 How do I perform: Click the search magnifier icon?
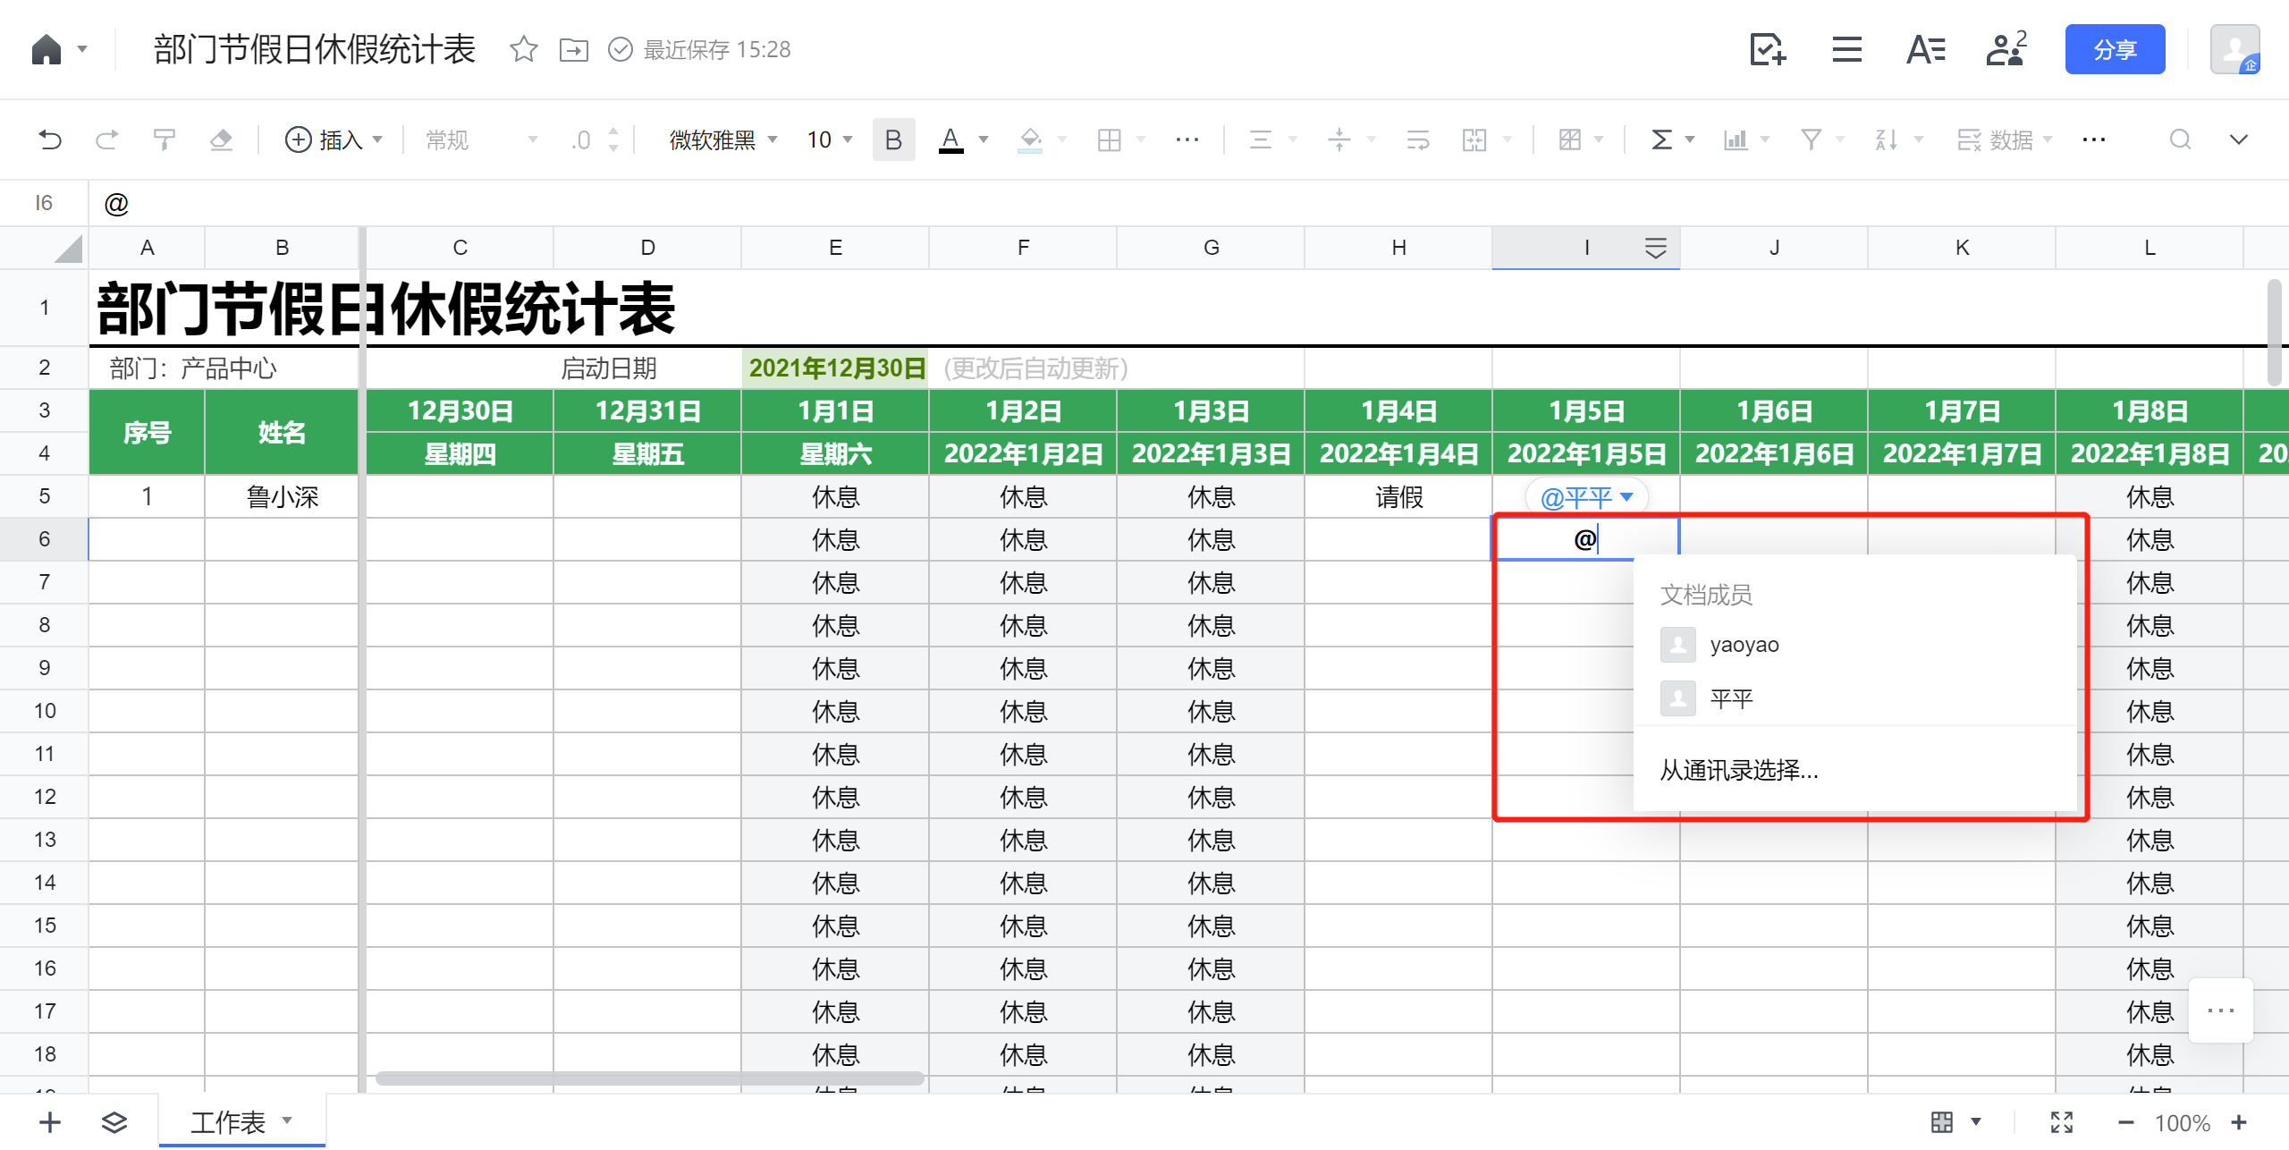coord(2180,140)
